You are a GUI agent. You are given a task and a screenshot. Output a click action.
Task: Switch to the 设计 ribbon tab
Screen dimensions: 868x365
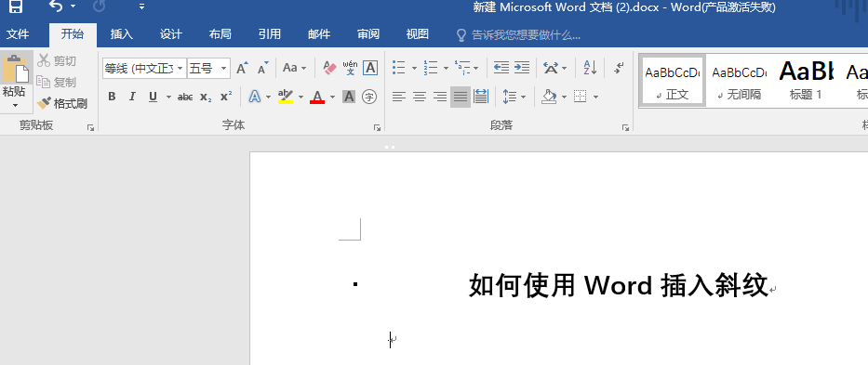pyautogui.click(x=171, y=34)
